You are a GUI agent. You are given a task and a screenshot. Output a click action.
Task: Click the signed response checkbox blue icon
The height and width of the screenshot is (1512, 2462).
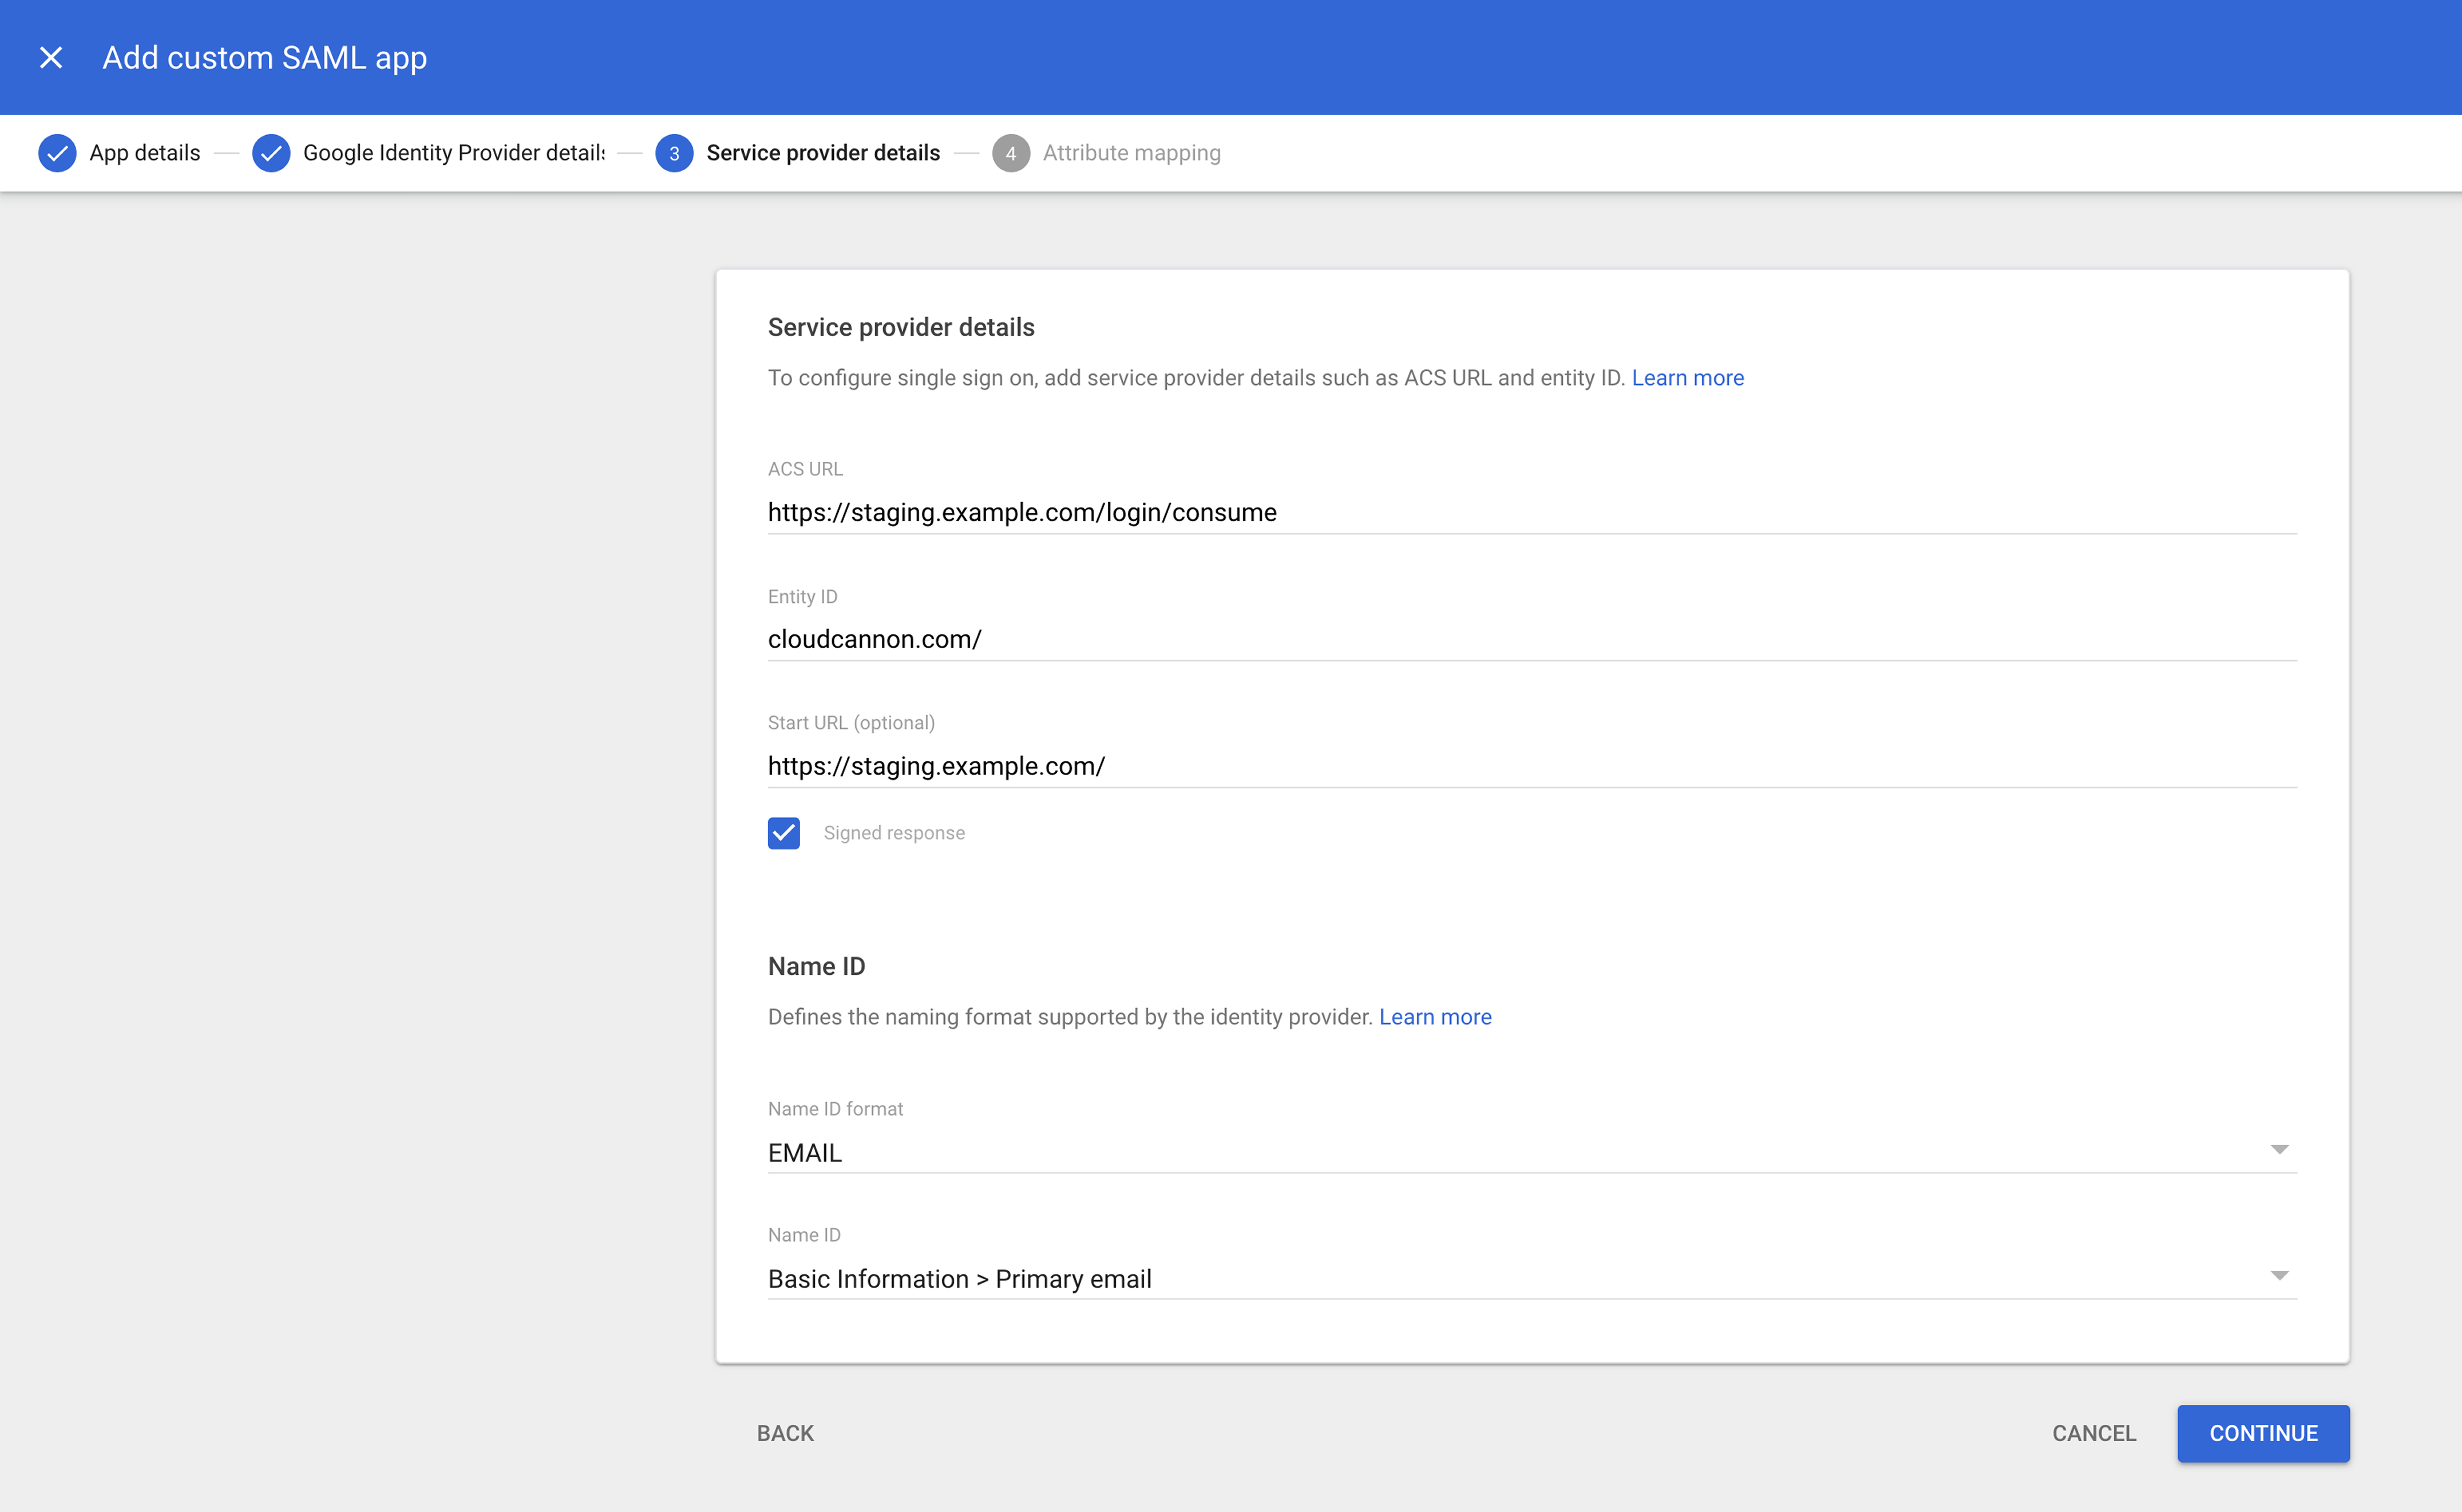tap(784, 831)
